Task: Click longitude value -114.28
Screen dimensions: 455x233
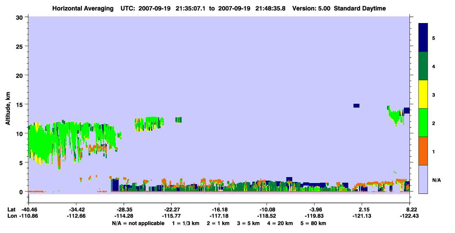Action: pos(124,216)
